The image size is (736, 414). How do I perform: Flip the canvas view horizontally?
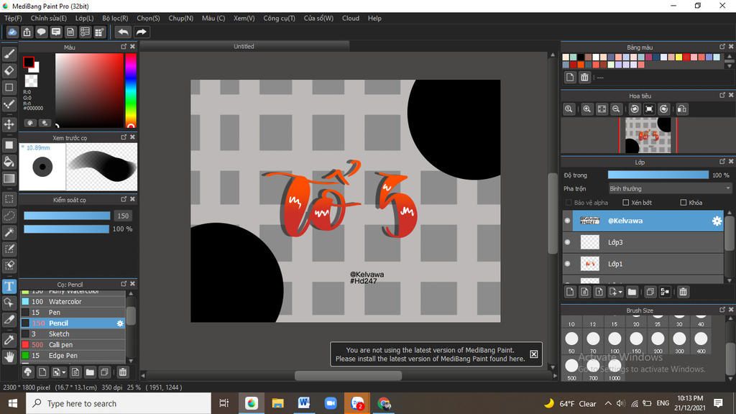(x=682, y=109)
